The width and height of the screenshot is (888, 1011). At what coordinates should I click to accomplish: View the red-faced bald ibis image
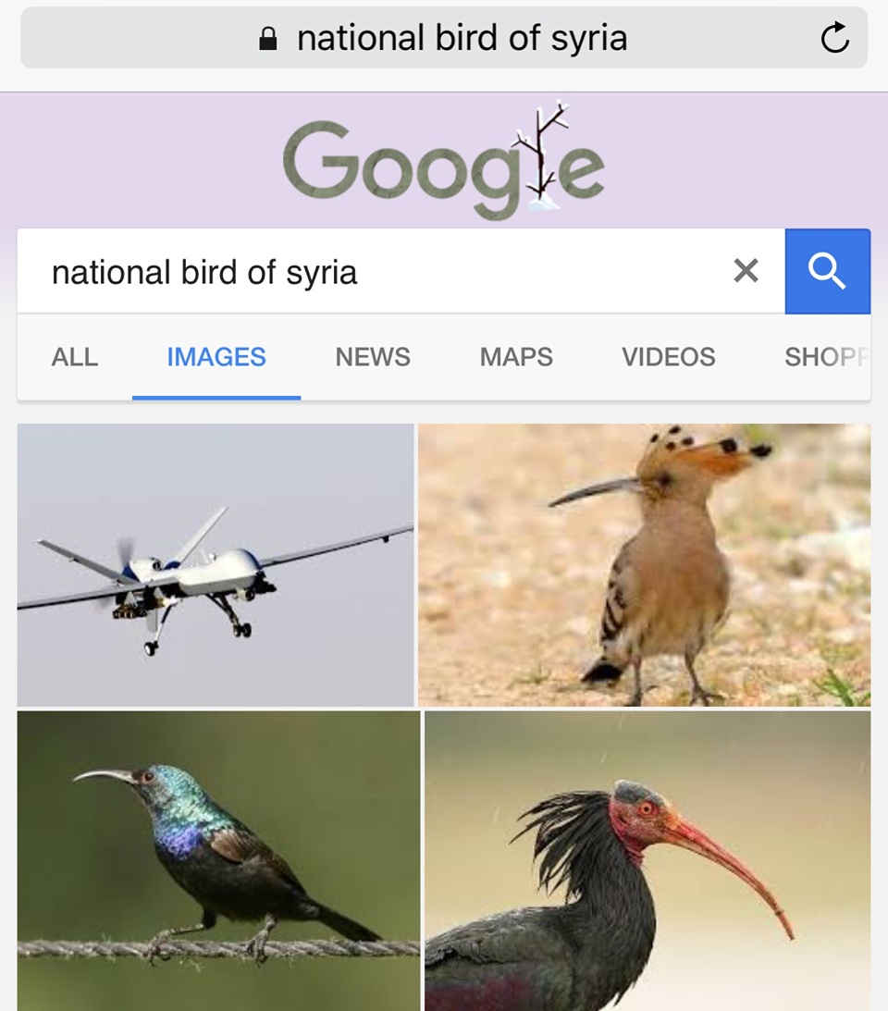(647, 861)
